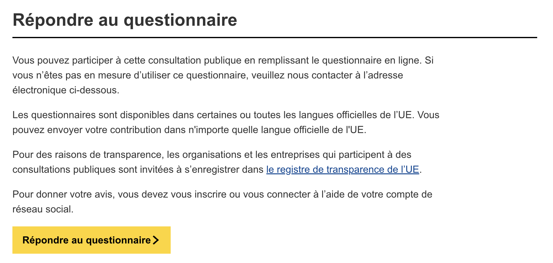Click the paragraph starting "Vous pouvez participer"
This screenshot has width=553, height=263.
pos(223,75)
